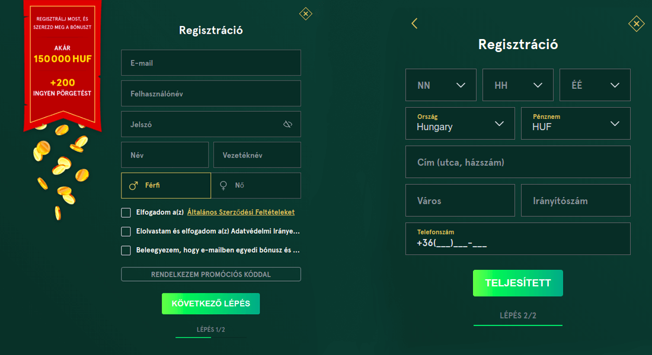The image size is (652, 355).
Task: Tick the Adatvédelmi Irányelvek acceptance checkbox
Action: click(126, 231)
